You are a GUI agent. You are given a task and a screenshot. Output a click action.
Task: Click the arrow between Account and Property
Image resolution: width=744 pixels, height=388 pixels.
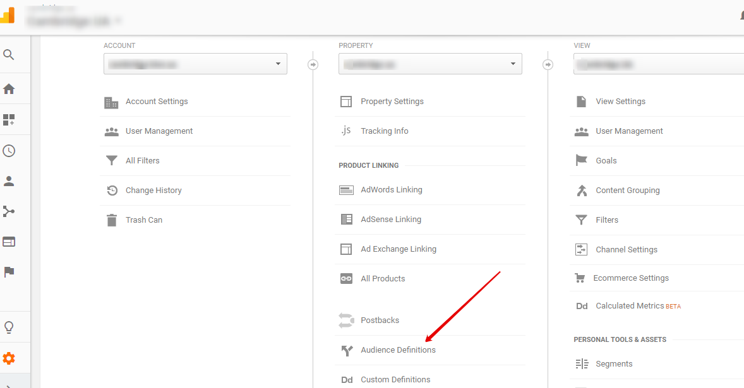point(313,64)
